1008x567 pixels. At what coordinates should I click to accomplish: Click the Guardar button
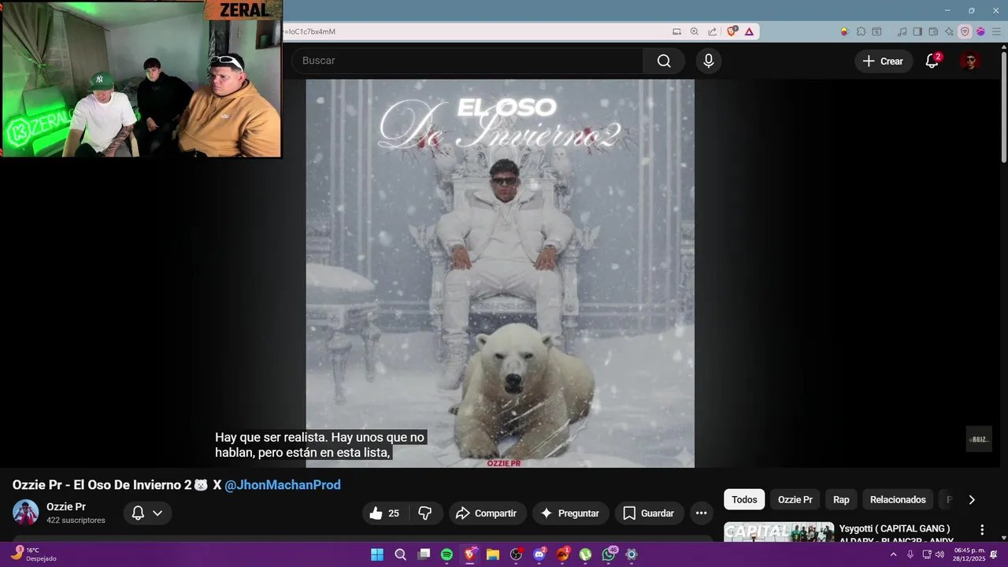(649, 513)
